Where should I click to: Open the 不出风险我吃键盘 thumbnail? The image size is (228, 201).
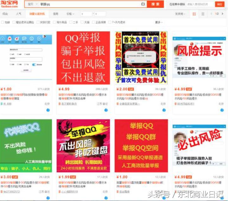[83, 146]
